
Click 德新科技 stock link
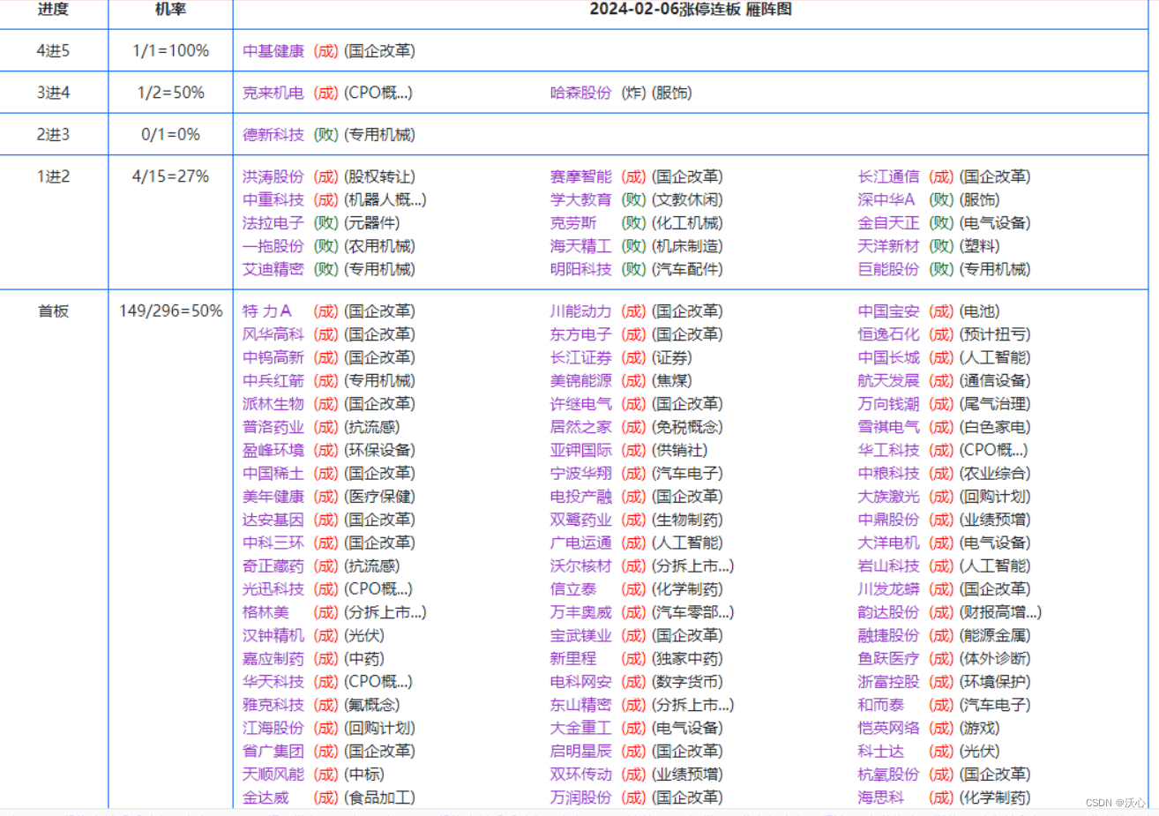(x=273, y=135)
